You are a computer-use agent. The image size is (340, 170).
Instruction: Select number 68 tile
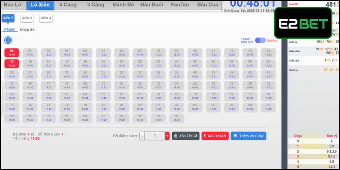[x=158, y=96]
